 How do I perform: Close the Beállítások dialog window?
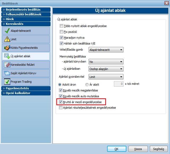point(167,3)
